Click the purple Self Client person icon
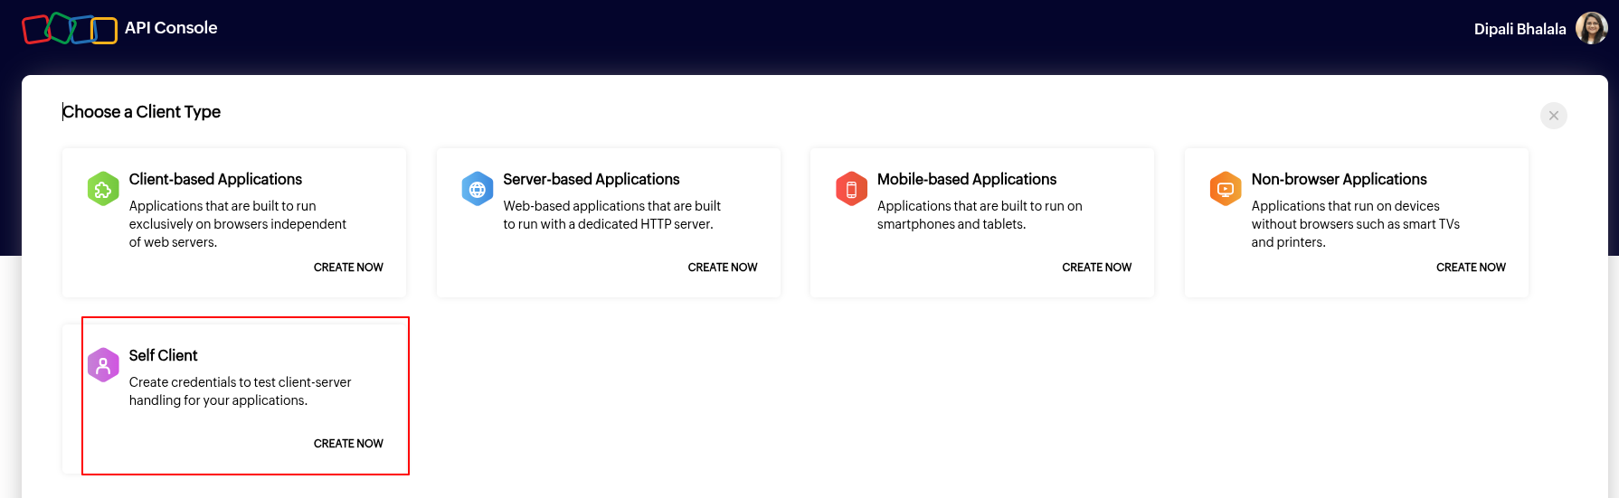The width and height of the screenshot is (1619, 498). point(103,365)
